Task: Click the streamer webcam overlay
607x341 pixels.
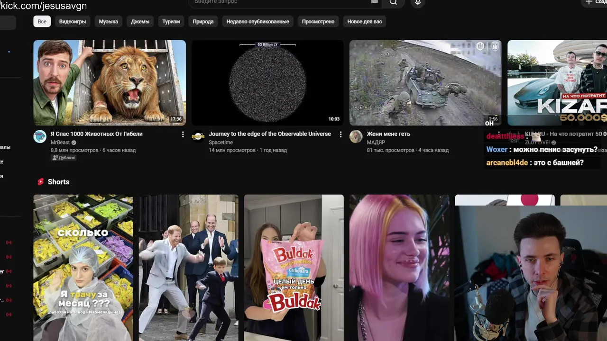Action: click(x=531, y=273)
